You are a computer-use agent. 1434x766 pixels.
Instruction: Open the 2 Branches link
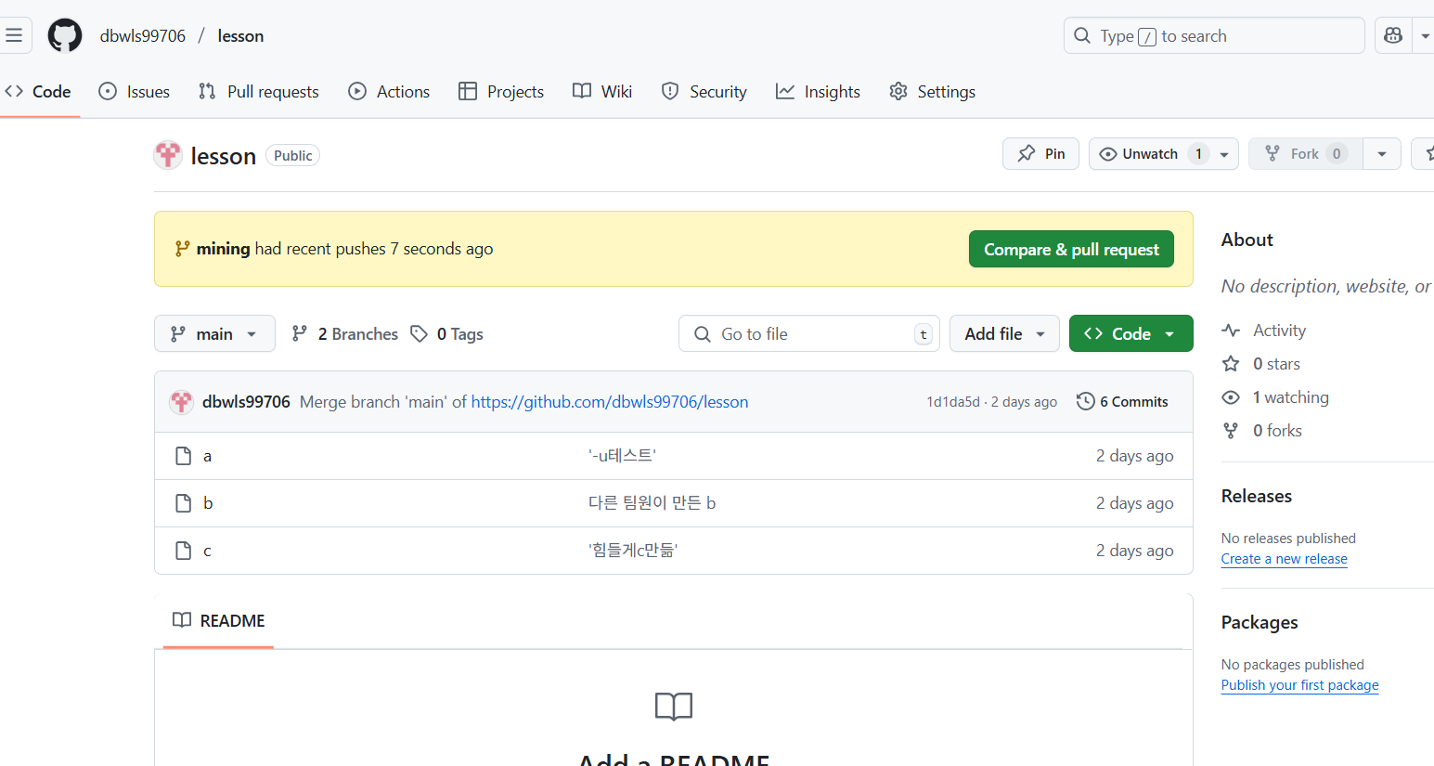345,333
